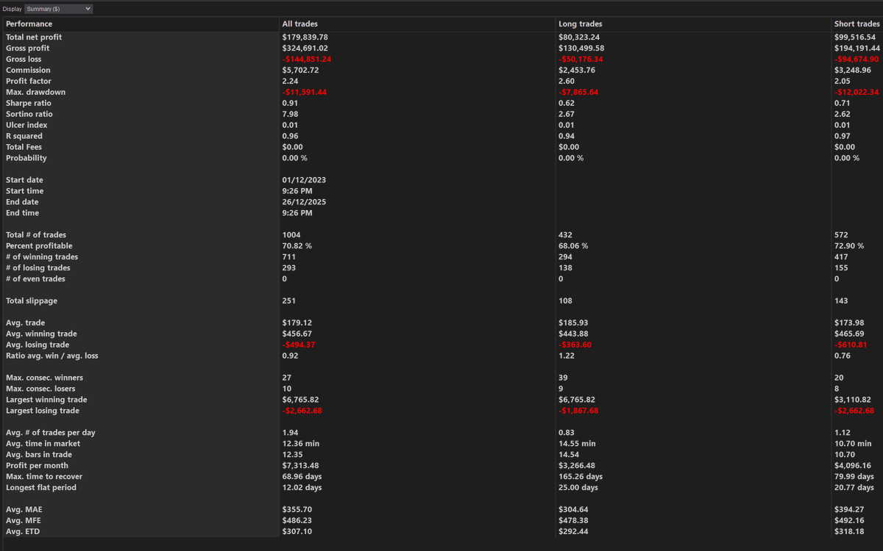Click the 'Probability' row label
The width and height of the screenshot is (883, 551).
[x=26, y=158]
